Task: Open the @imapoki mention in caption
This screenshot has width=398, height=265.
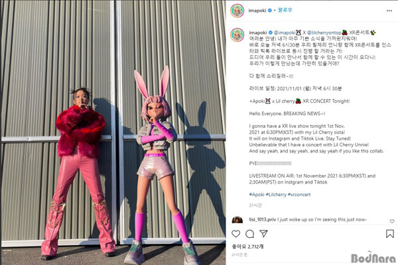Action: click(285, 32)
